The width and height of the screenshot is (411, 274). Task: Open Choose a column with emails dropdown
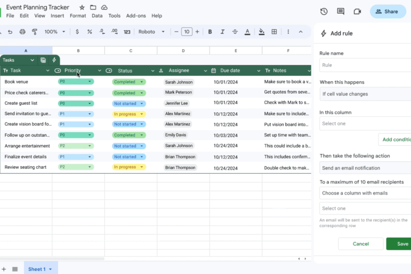pyautogui.click(x=365, y=193)
